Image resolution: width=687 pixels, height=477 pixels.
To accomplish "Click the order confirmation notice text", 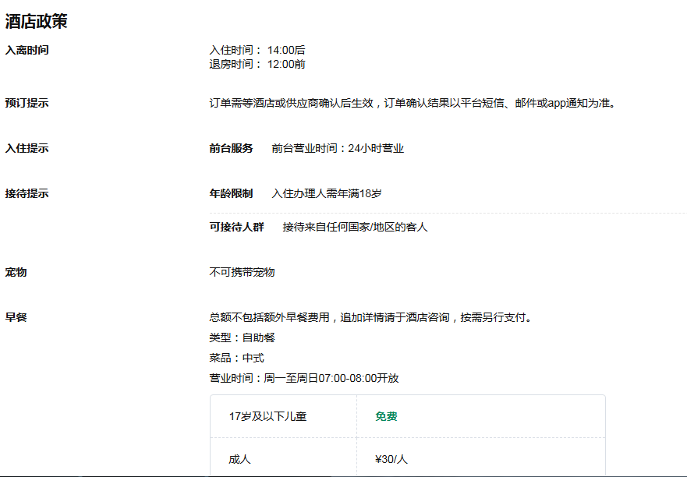I will [413, 103].
